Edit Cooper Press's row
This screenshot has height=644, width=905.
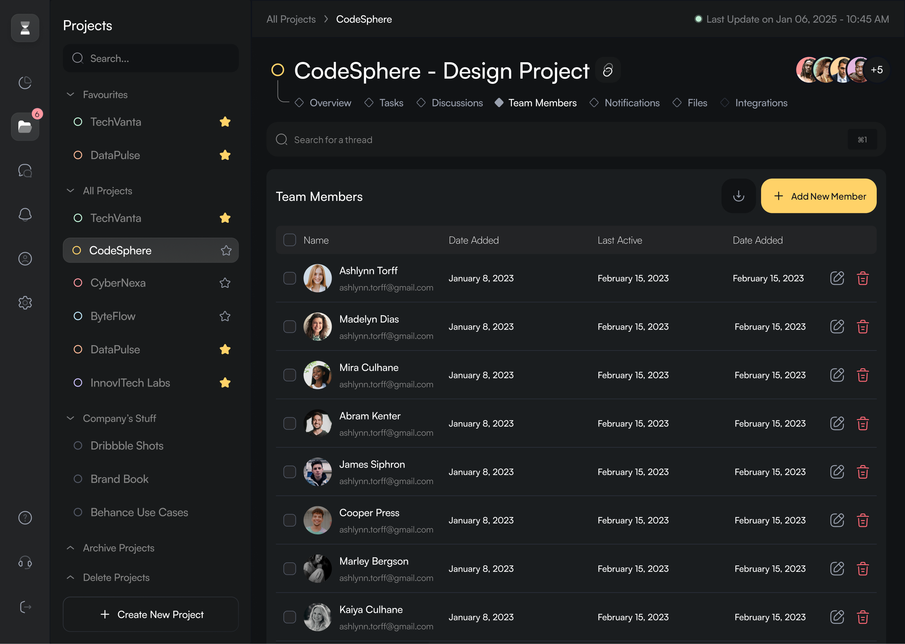click(x=837, y=520)
